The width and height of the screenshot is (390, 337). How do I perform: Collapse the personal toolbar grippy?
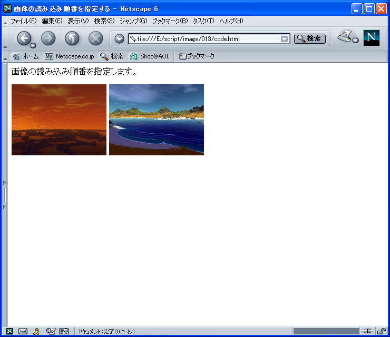pyautogui.click(x=5, y=57)
